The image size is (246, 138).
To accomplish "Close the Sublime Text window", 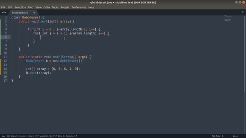I will (x=244, y=2).
